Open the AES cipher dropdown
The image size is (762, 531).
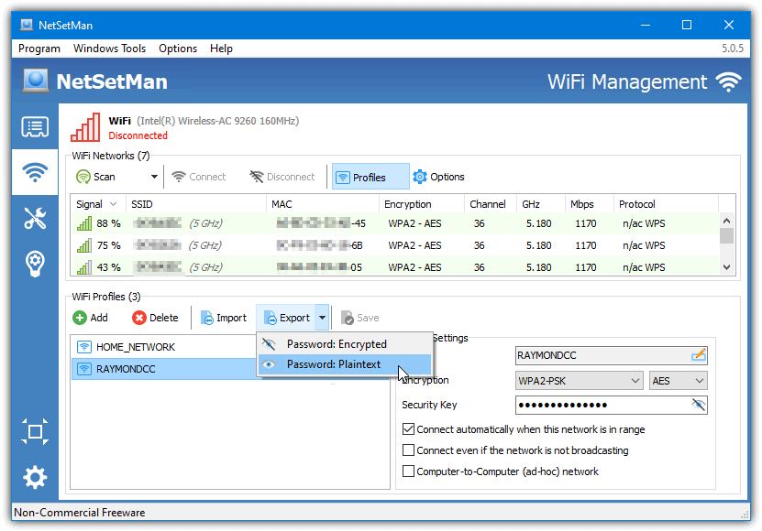tap(679, 381)
